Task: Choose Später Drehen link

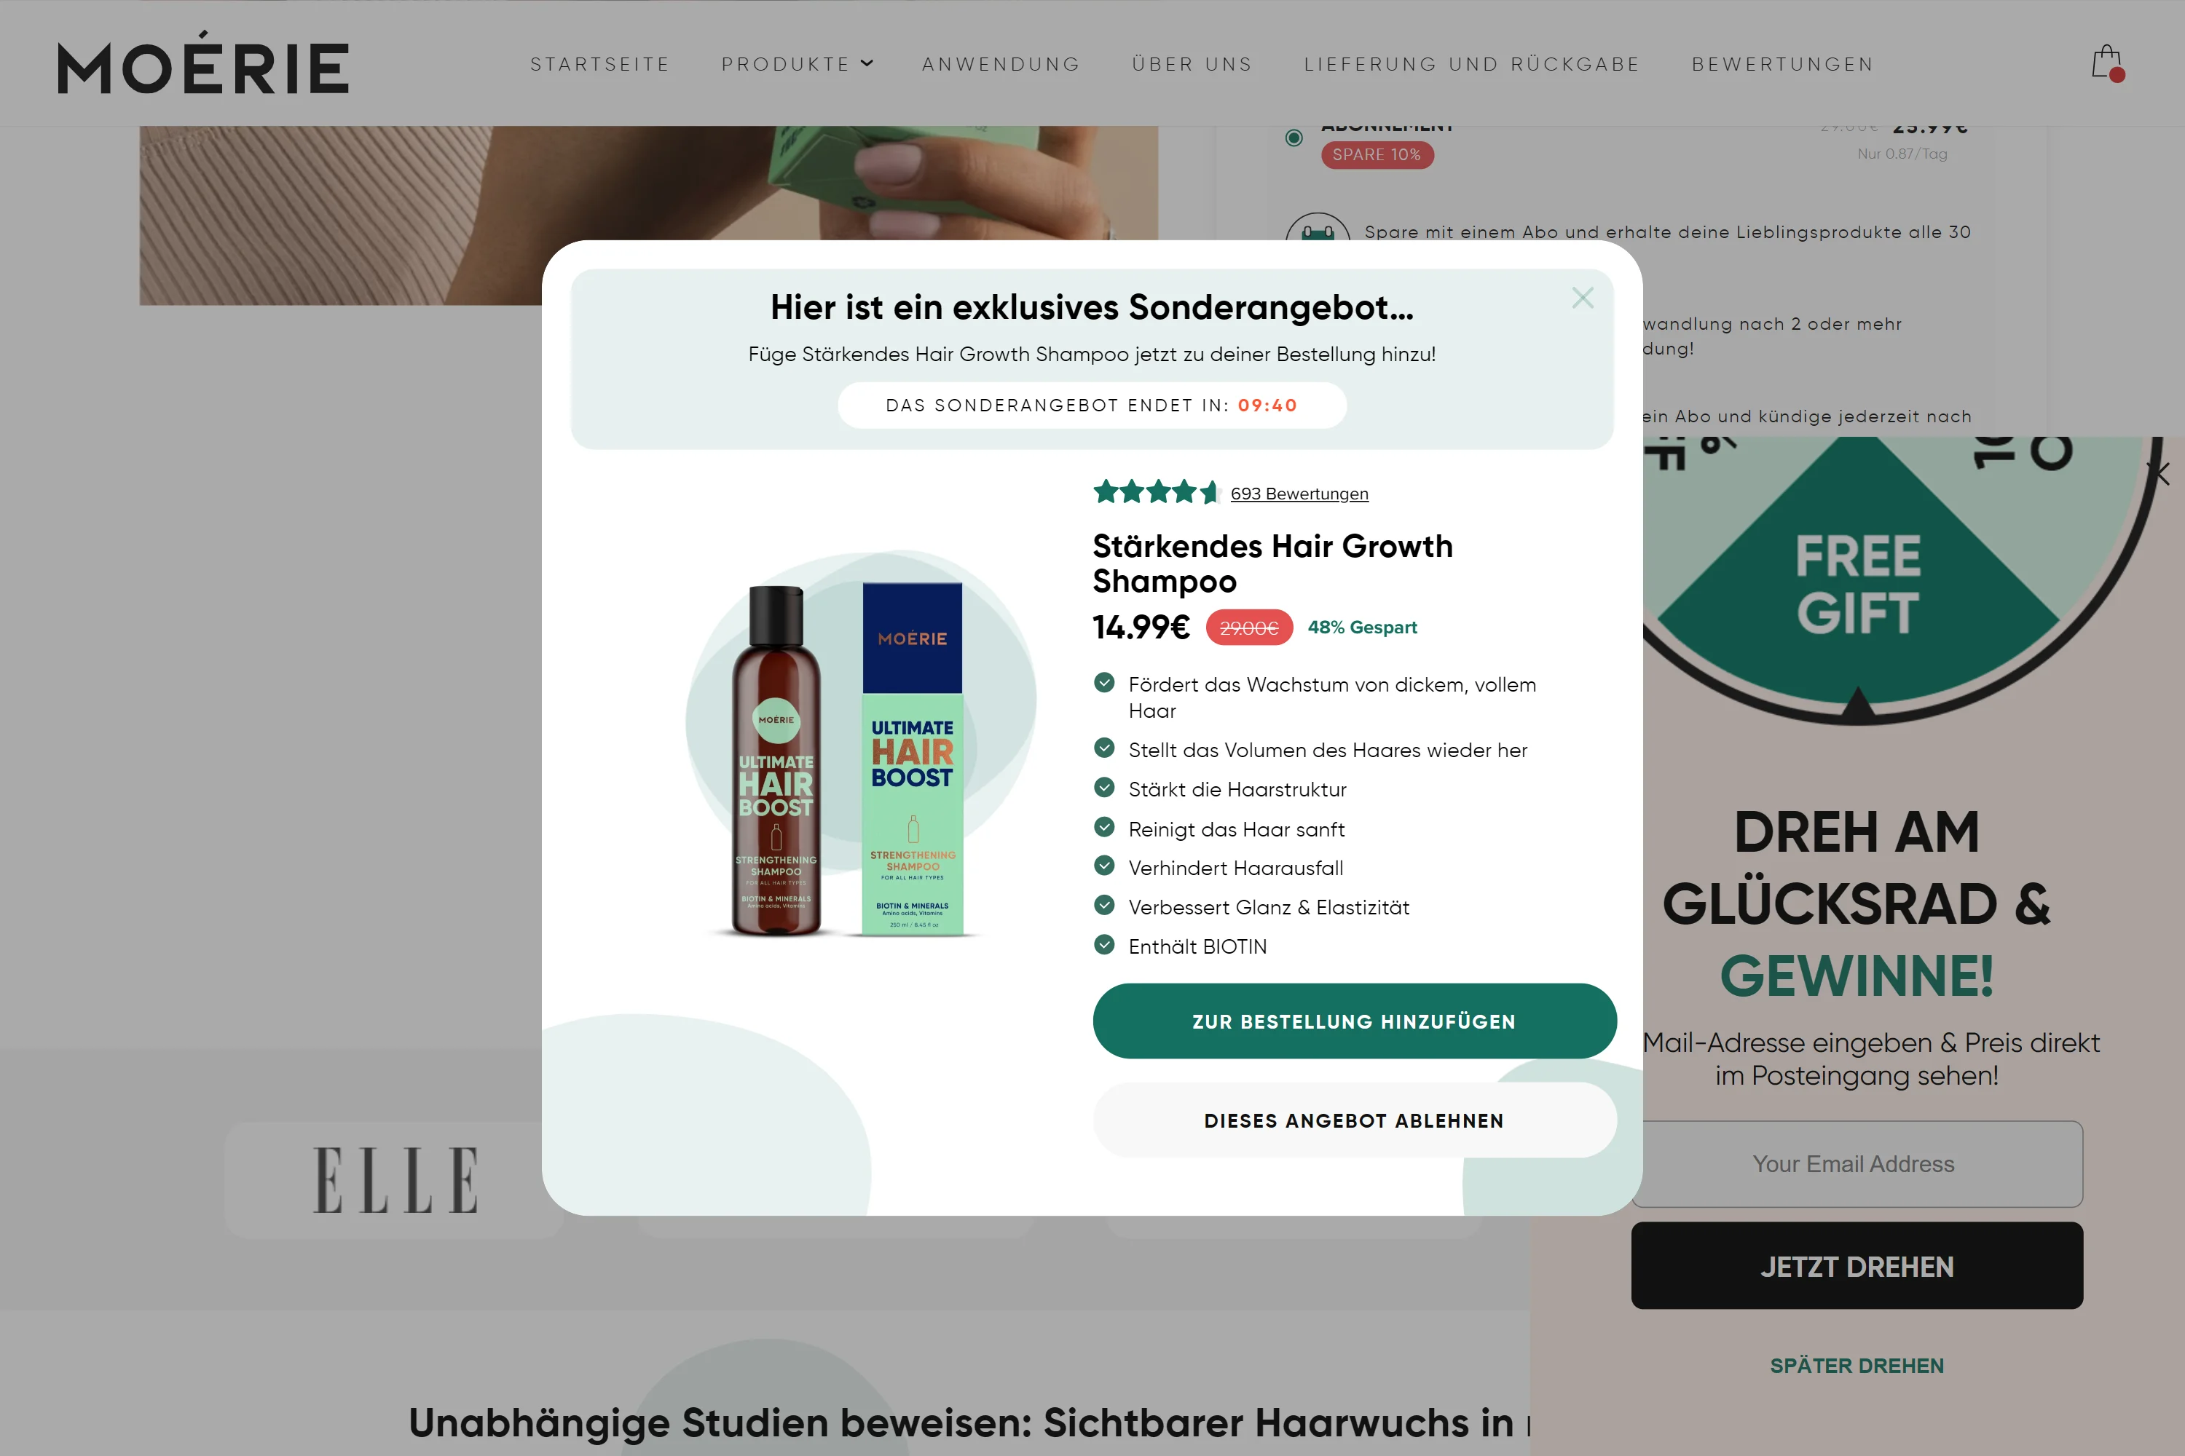Action: (x=1856, y=1366)
